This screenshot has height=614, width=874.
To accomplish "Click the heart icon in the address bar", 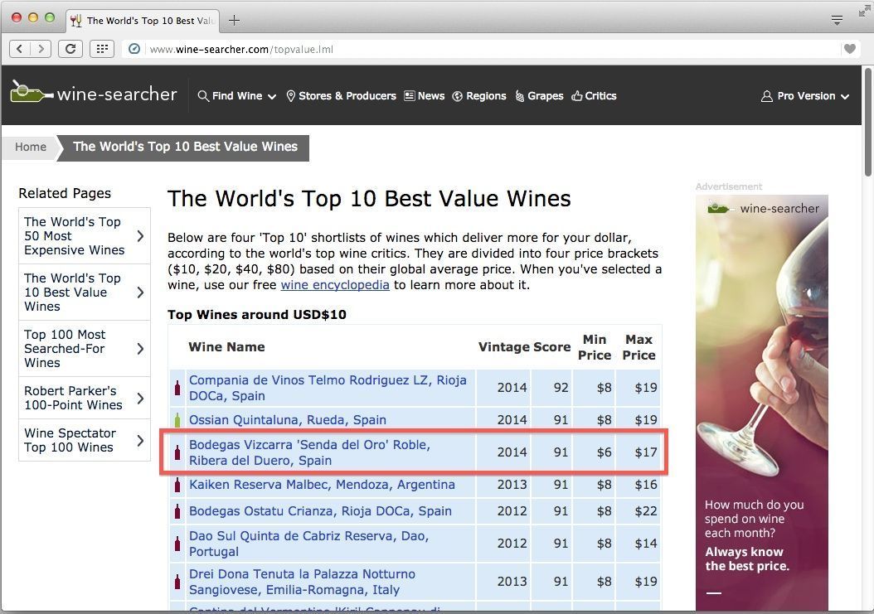I will point(850,48).
